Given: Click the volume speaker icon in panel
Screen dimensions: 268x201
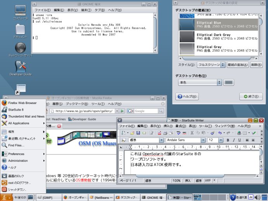Looking at the screenshot, I should [257, 197].
